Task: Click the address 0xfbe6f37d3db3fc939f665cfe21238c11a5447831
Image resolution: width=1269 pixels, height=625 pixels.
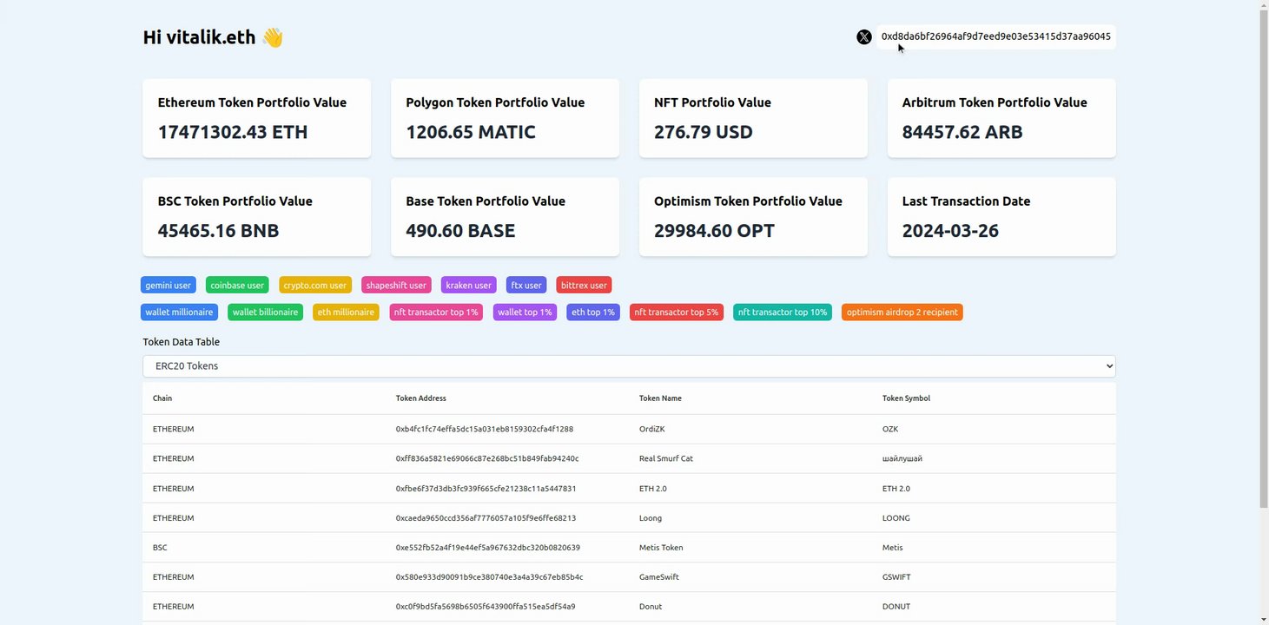Action: pyautogui.click(x=486, y=489)
